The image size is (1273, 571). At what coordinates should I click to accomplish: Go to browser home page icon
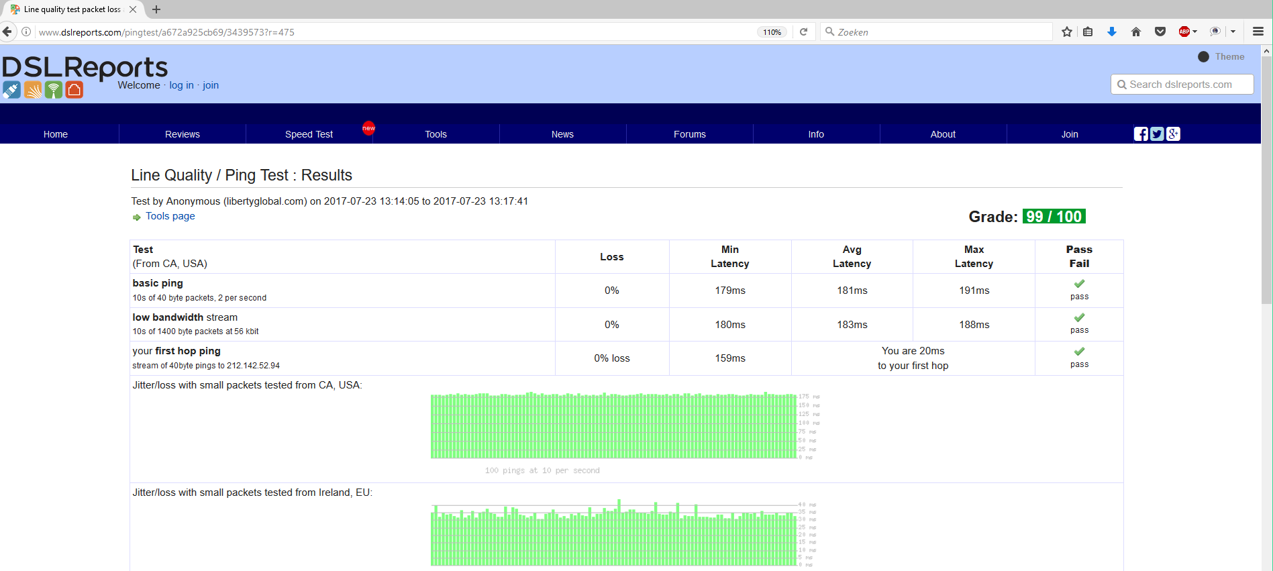click(x=1136, y=32)
